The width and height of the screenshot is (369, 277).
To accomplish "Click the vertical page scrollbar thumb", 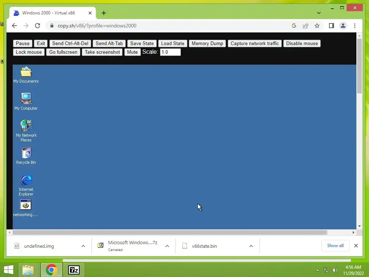I will coord(359,66).
